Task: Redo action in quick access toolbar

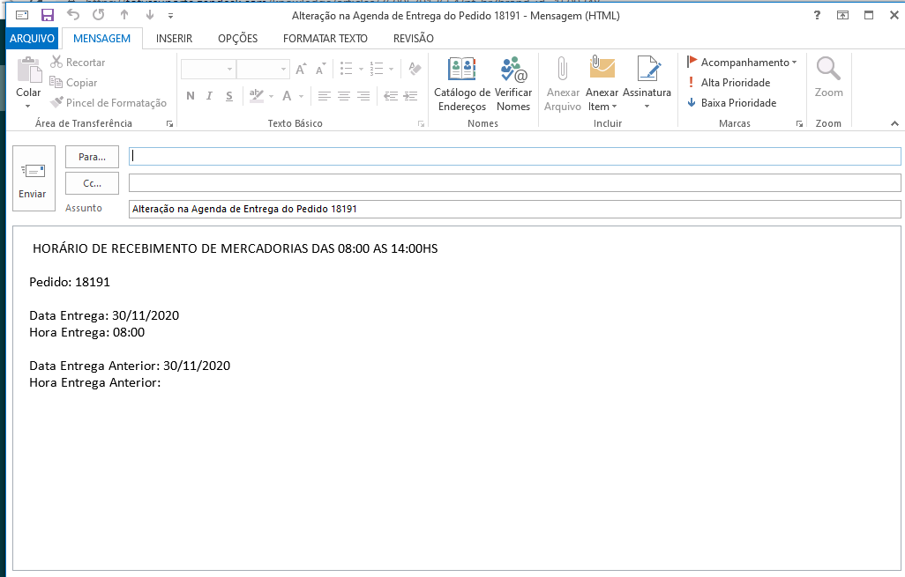Action: pos(99,15)
